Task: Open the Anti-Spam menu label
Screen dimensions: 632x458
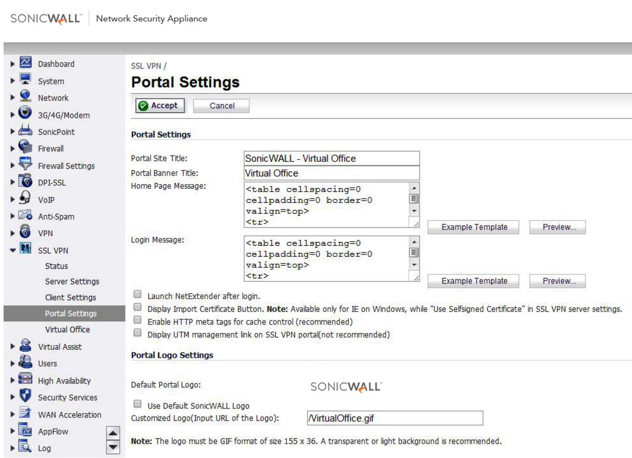Action: tap(56, 216)
